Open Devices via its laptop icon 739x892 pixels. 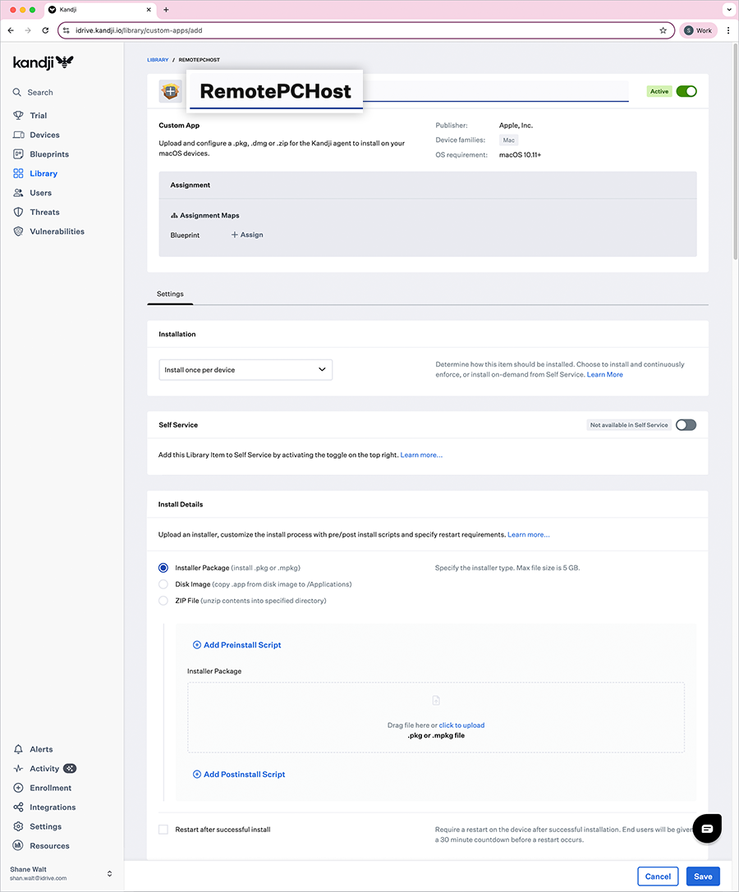(x=18, y=135)
